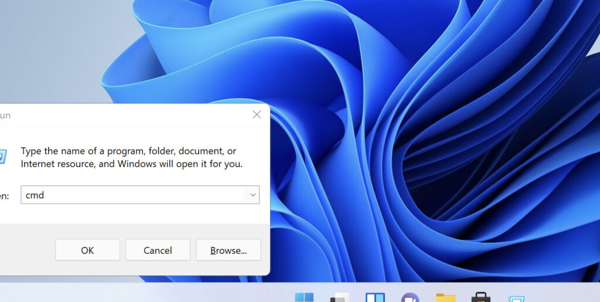The height and width of the screenshot is (302, 600).
Task: Open File Explorer from the taskbar
Action: coord(446,297)
